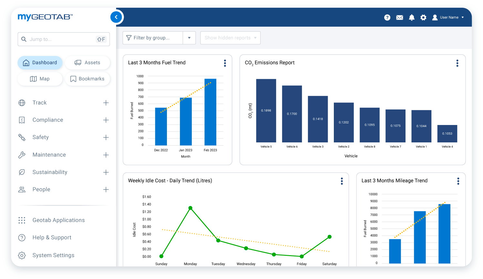Open Weekly Idle Cost chart options menu
This screenshot has height=279, width=483.
click(342, 181)
